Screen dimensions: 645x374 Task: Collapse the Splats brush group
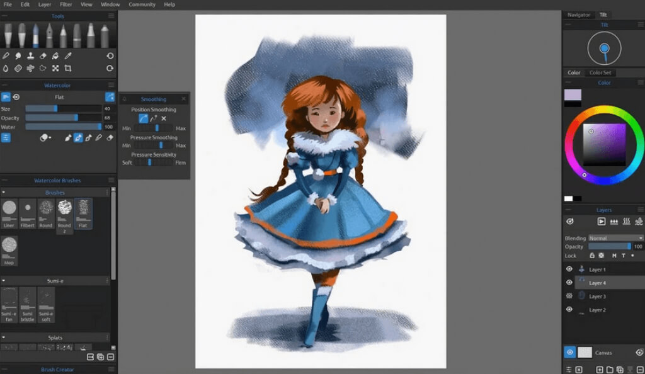4,337
